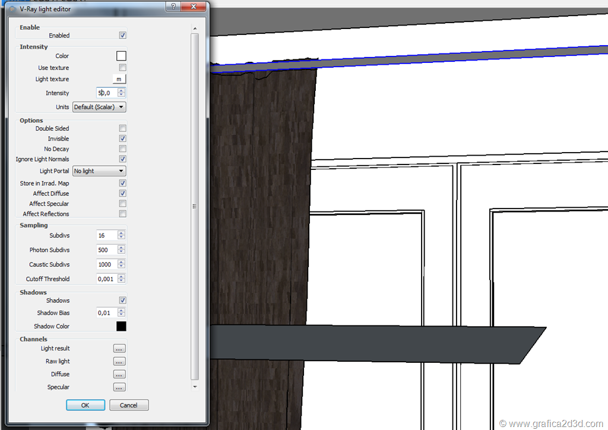This screenshot has width=608, height=430.
Task: Open Raw light channel browse button
Action: (119, 362)
